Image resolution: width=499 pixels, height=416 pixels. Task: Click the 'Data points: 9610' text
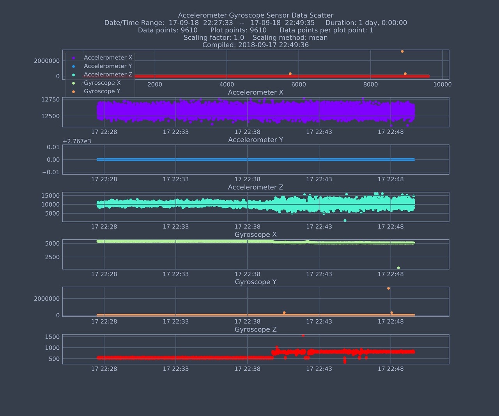pos(168,30)
